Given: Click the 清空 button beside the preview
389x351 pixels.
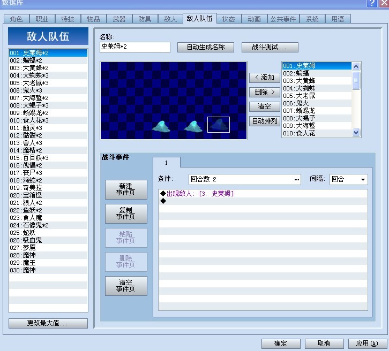Looking at the screenshot, I should point(265,106).
